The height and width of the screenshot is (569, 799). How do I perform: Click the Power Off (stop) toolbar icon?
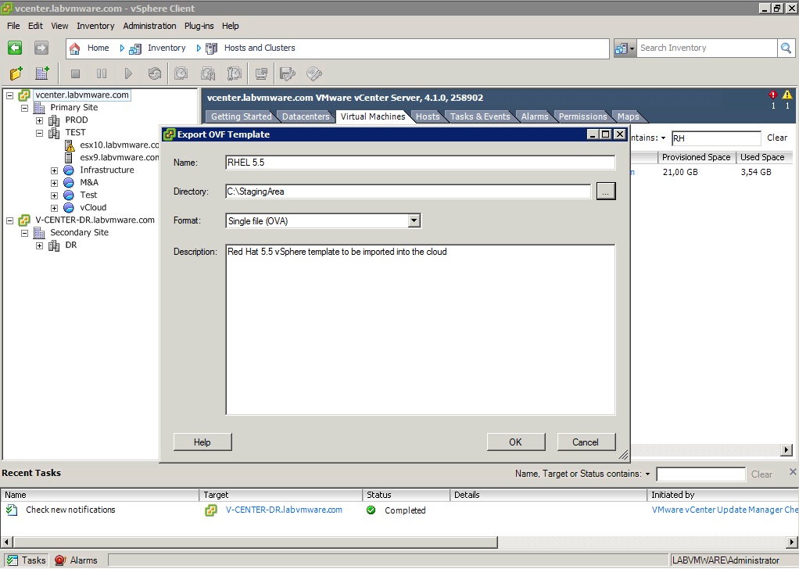click(75, 74)
